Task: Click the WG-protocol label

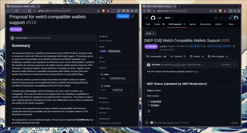Action: (x=114, y=51)
